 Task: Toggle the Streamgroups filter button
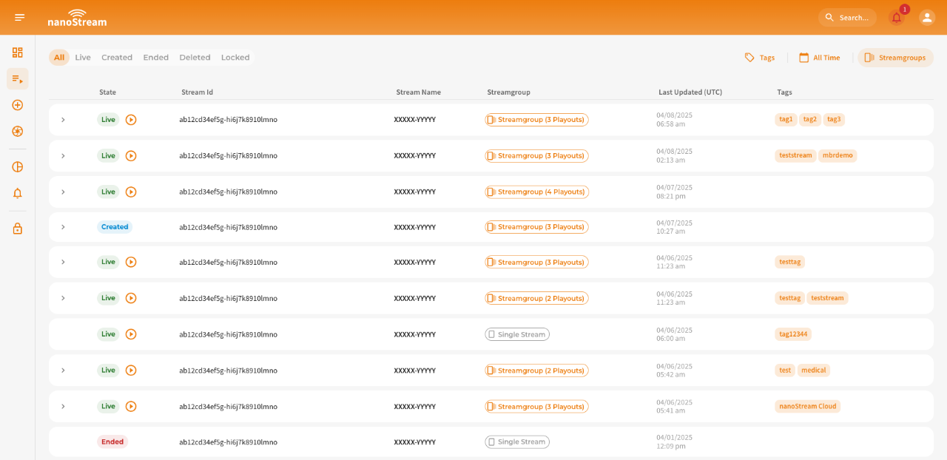895,57
